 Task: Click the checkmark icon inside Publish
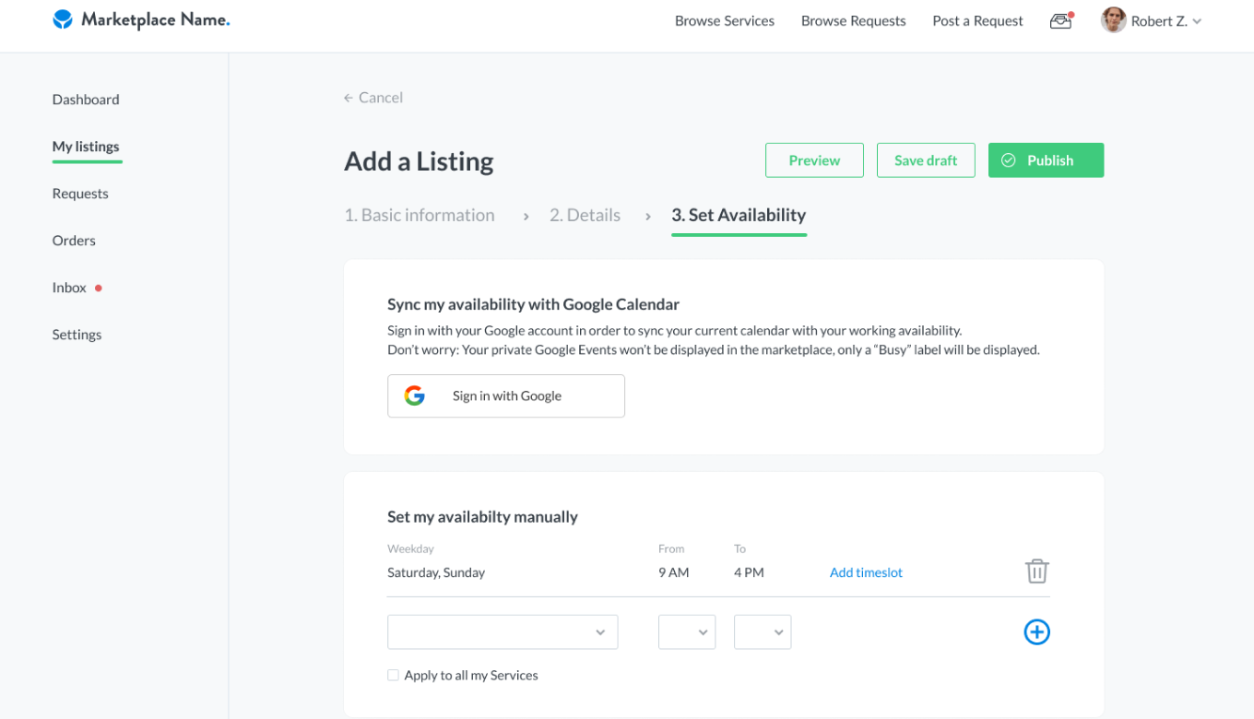coord(1009,160)
